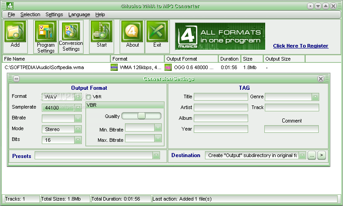Open the Help menu
The width and height of the screenshot is (343, 206).
(100, 14)
